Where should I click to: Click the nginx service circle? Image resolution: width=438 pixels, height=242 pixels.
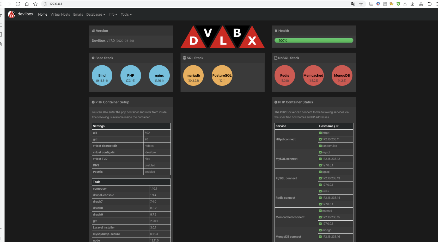(x=159, y=76)
